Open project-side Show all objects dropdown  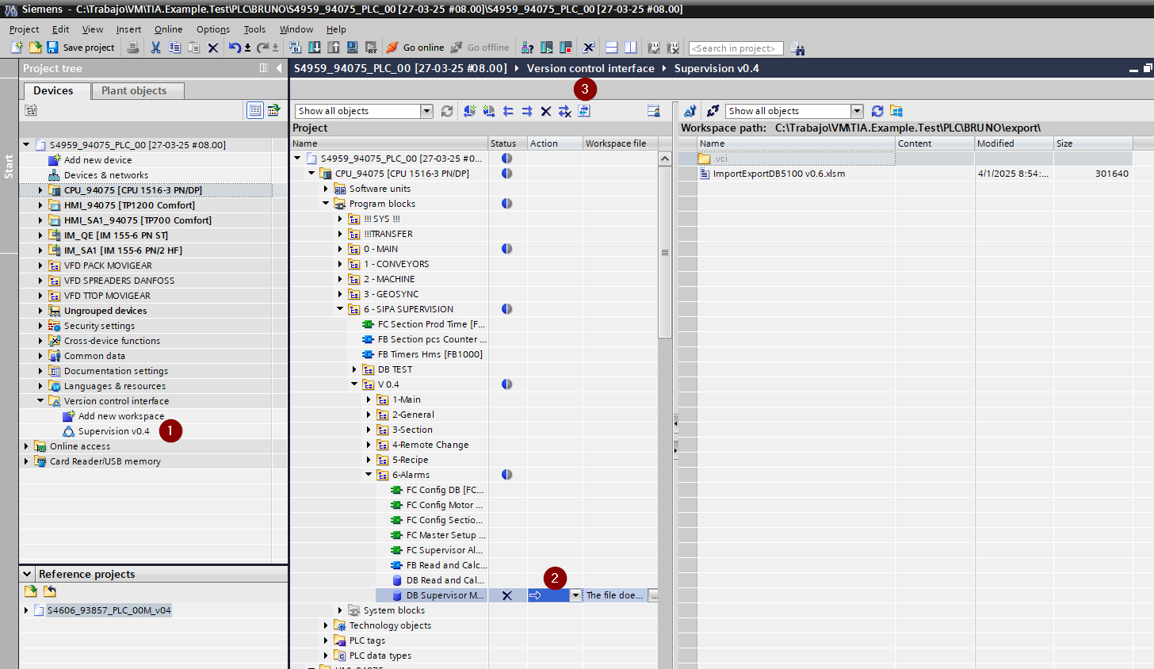coord(426,111)
